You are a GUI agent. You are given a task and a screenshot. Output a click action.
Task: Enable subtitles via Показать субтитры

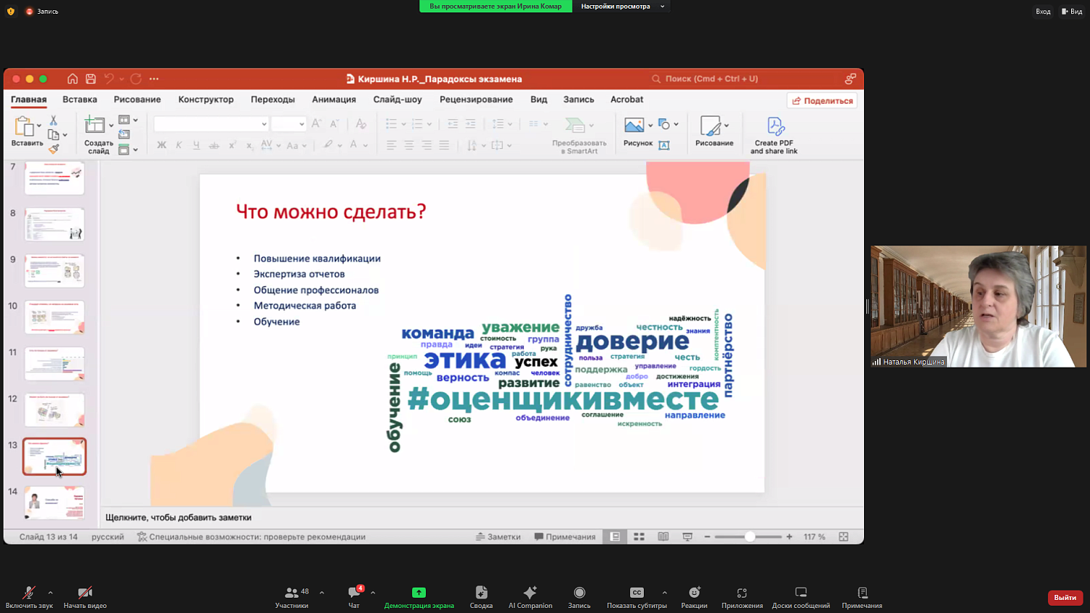pyautogui.click(x=637, y=596)
